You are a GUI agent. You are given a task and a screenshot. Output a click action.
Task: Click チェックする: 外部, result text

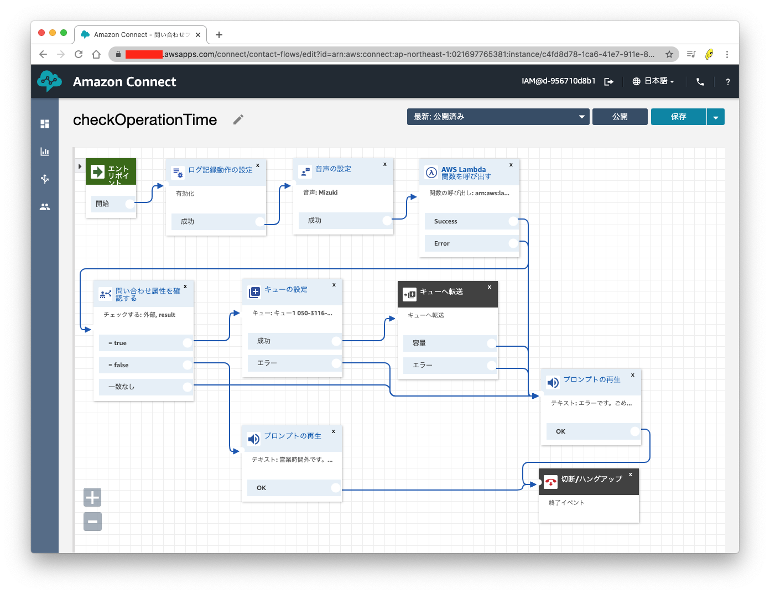pyautogui.click(x=139, y=315)
